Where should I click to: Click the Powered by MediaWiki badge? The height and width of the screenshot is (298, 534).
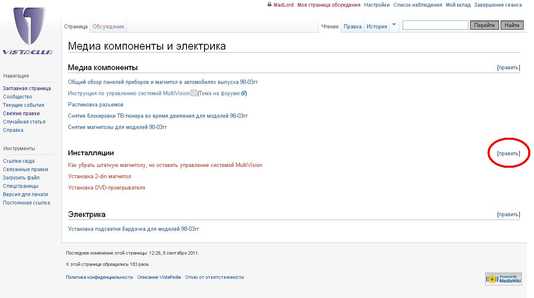[x=503, y=279]
